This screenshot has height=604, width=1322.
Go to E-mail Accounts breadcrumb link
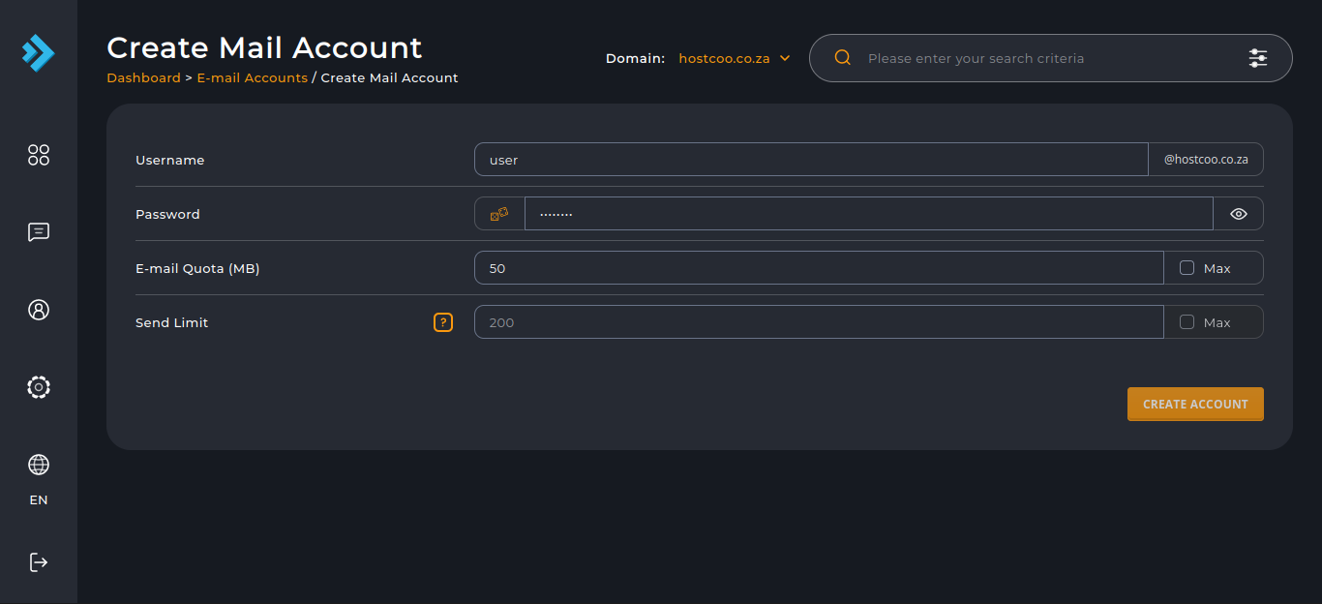coord(253,77)
